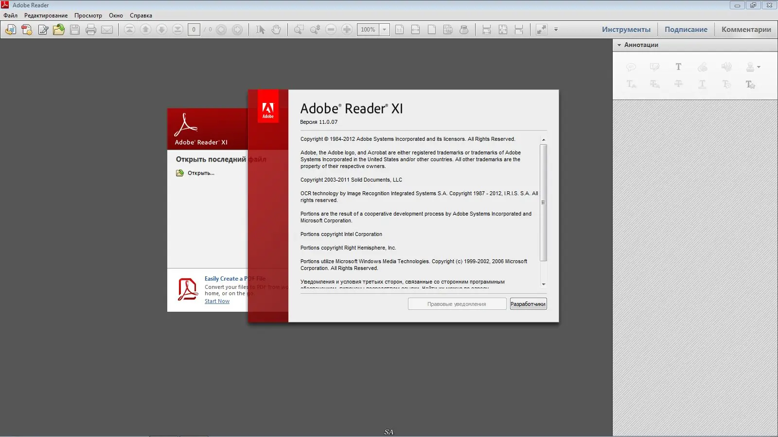Click the email envelope icon
The height and width of the screenshot is (437, 778).
click(x=107, y=30)
